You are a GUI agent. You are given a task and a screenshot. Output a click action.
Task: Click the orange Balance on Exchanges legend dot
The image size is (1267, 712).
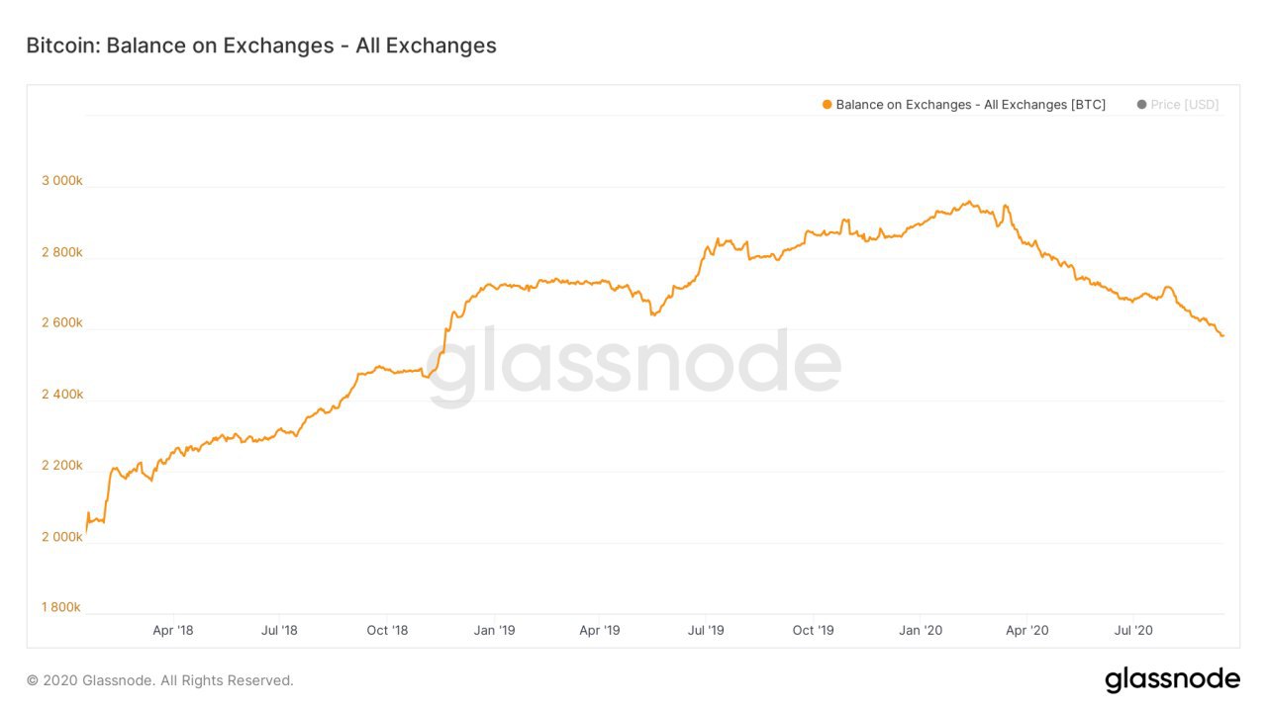[827, 105]
